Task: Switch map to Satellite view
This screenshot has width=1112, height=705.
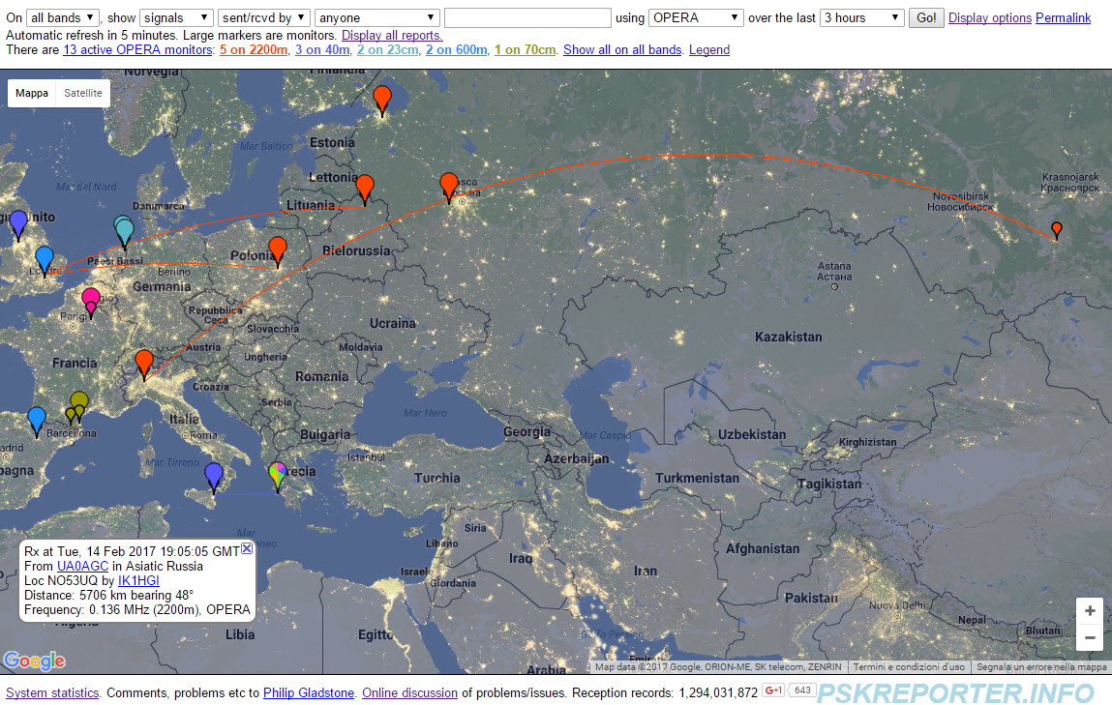Action: point(83,93)
